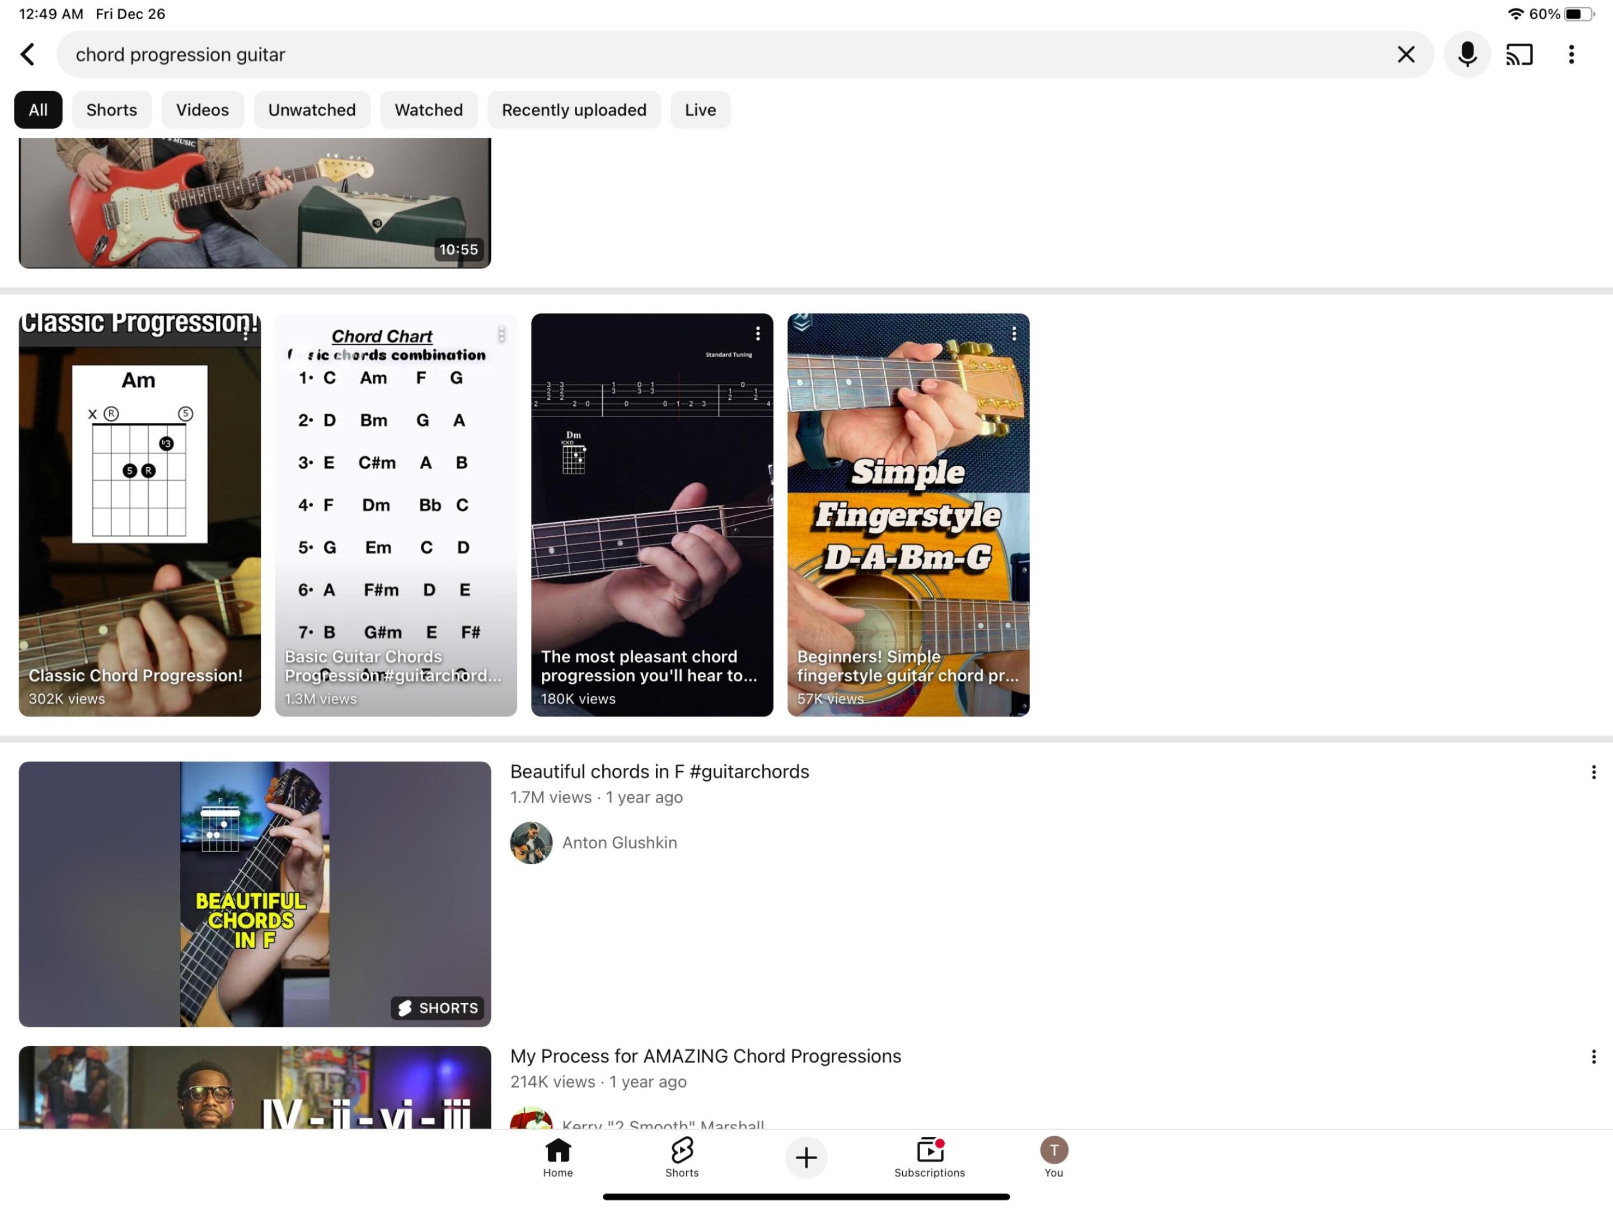1613x1209 pixels.
Task: Start voice search with the microphone
Action: point(1467,55)
